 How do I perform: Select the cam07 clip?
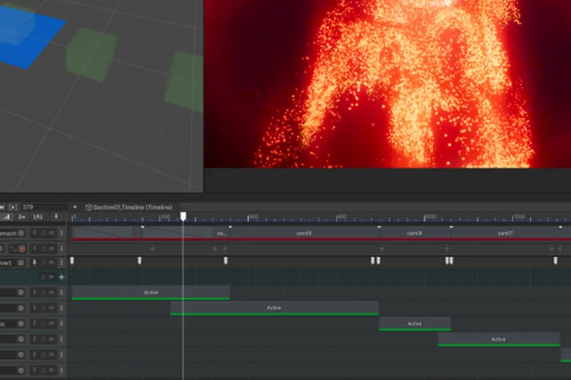pyautogui.click(x=505, y=233)
